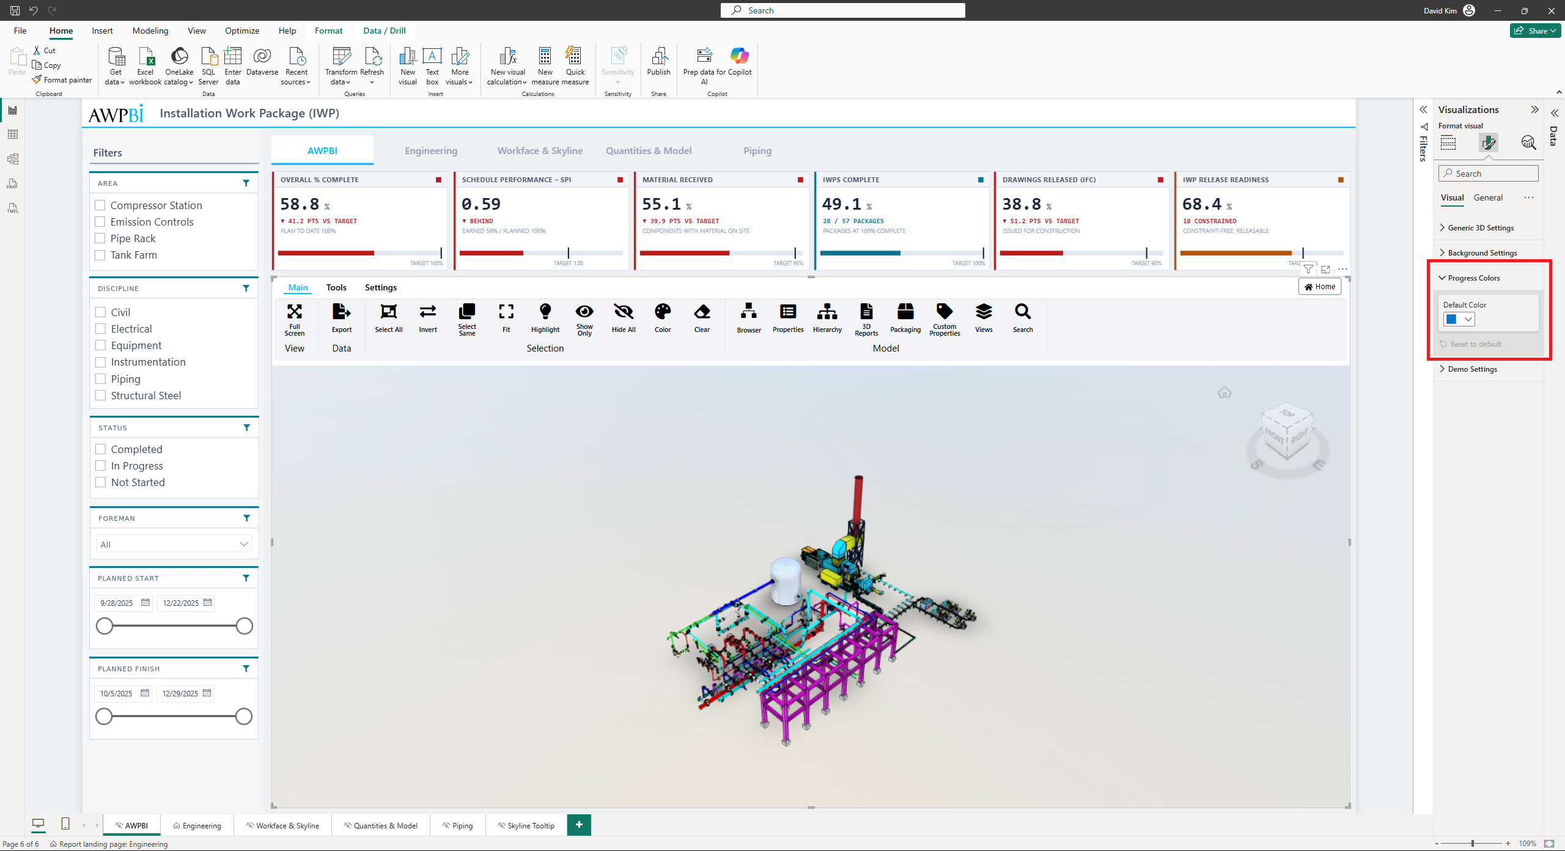This screenshot has height=851, width=1565.
Task: Open the Recent sources dropdown
Action: [296, 66]
